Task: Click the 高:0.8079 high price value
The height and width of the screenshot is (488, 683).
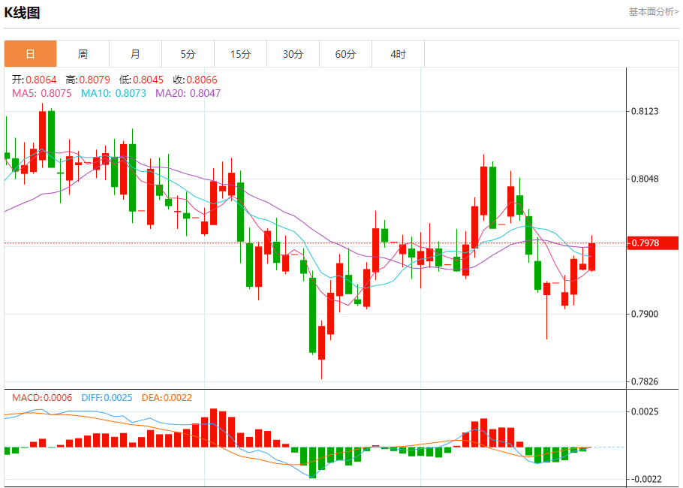Action: [88, 80]
